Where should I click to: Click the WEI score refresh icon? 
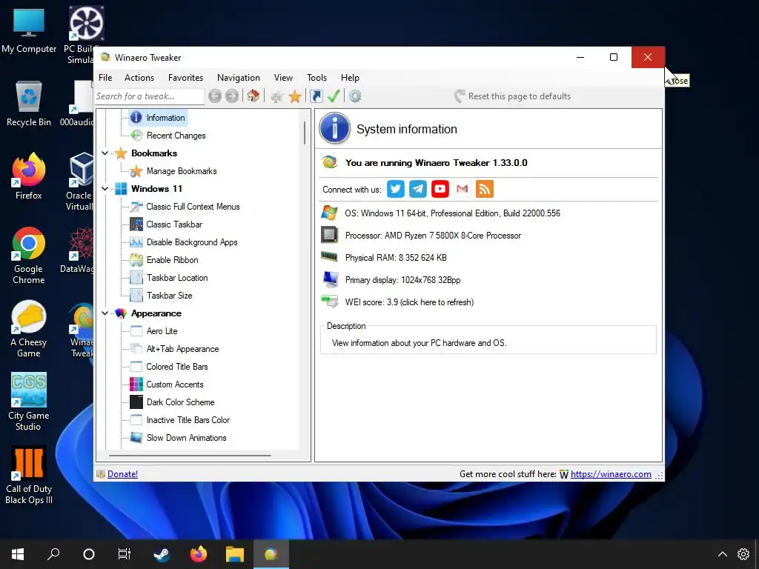click(x=330, y=302)
